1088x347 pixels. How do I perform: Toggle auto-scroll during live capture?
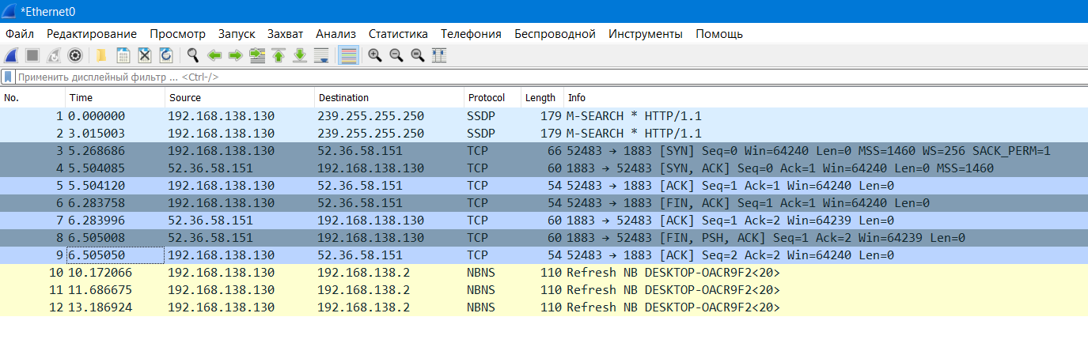click(x=321, y=55)
